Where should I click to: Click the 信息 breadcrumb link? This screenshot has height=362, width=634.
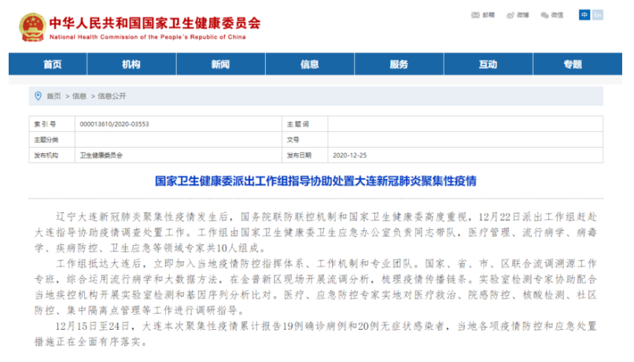pyautogui.click(x=79, y=96)
